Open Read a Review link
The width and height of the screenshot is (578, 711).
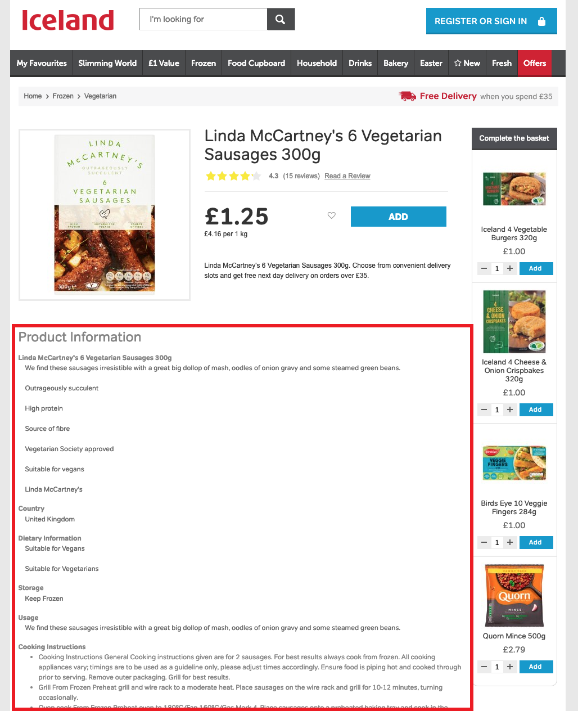(x=347, y=176)
